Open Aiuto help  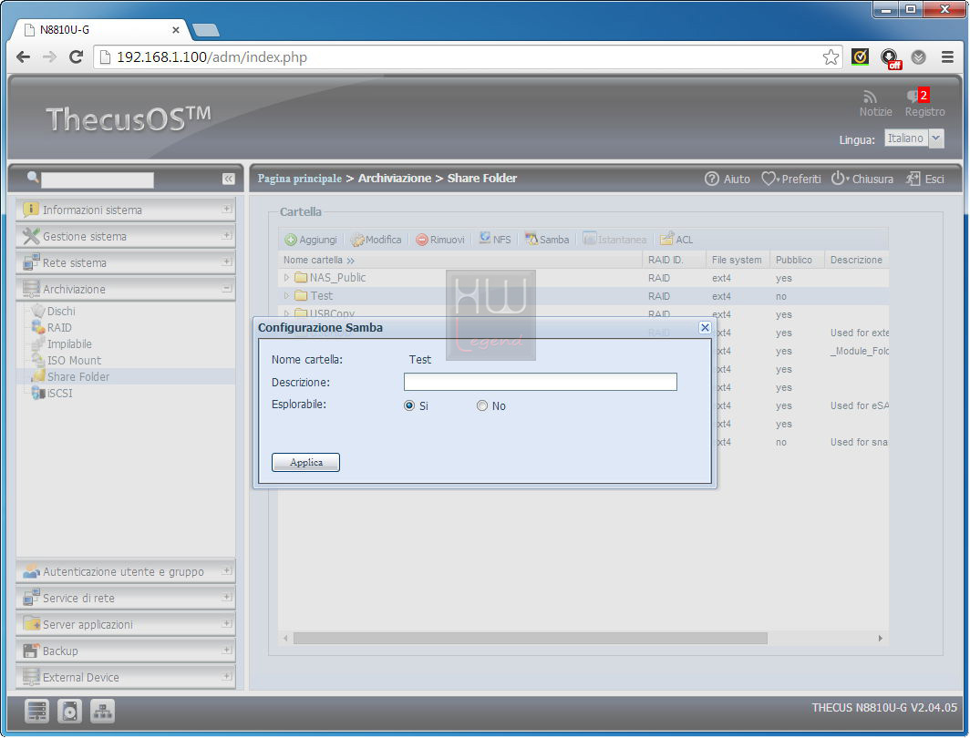click(x=727, y=179)
